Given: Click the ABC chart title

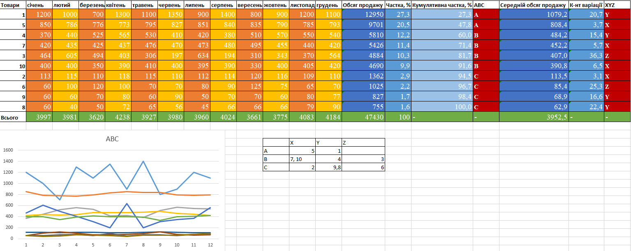Looking at the screenshot, I should point(112,139).
